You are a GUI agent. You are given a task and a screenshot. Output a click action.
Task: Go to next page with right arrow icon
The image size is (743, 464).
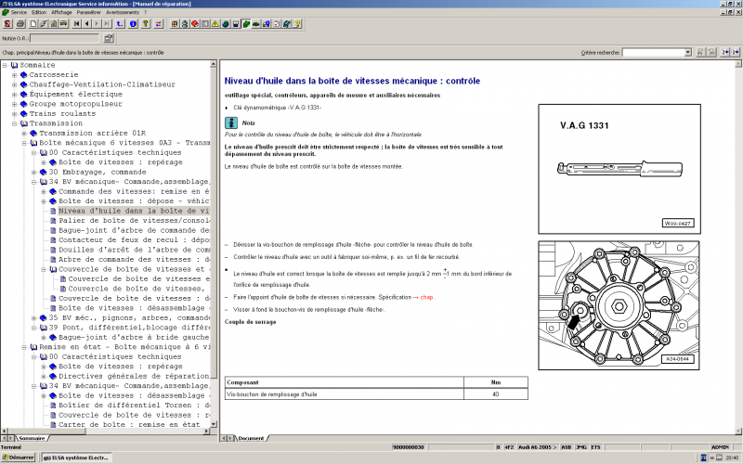pyautogui.click(x=97, y=23)
